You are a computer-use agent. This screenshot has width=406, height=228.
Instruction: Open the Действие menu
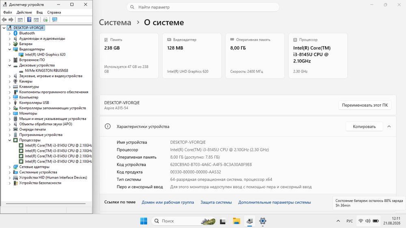pos(24,13)
